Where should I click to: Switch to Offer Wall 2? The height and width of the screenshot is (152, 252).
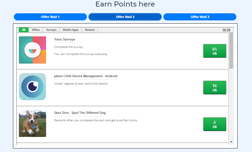(125, 17)
